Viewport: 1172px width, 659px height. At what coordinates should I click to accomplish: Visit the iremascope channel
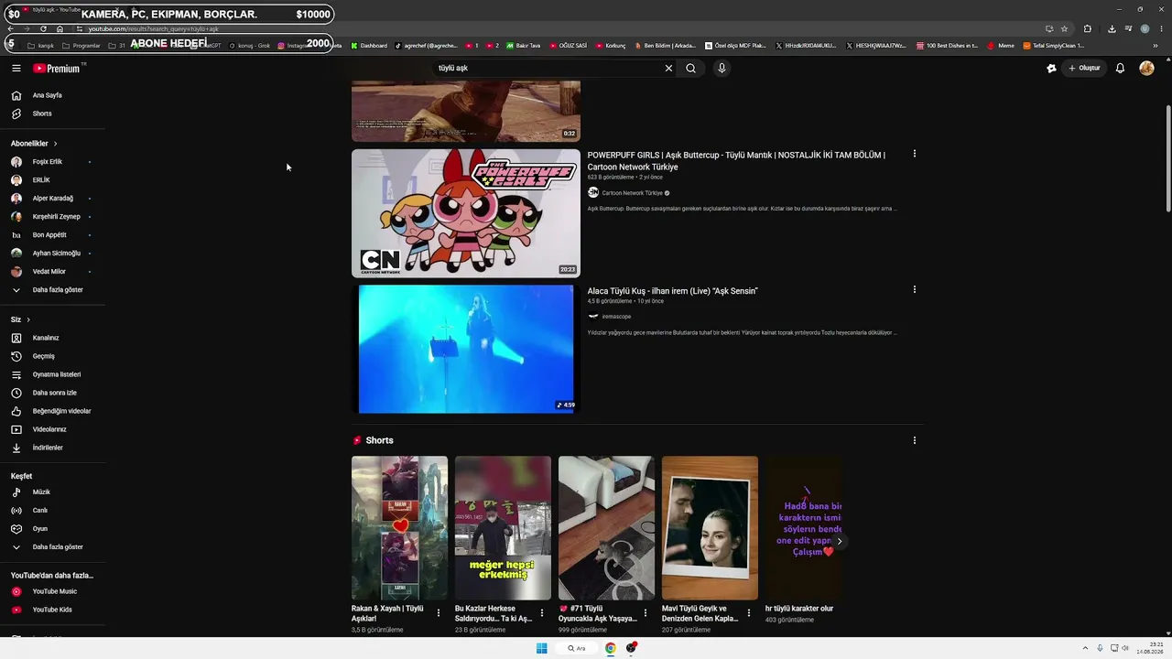tap(616, 317)
